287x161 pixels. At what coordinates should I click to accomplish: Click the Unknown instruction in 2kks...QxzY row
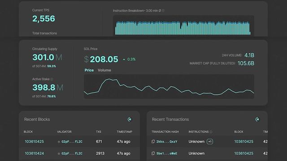[x=196, y=141]
